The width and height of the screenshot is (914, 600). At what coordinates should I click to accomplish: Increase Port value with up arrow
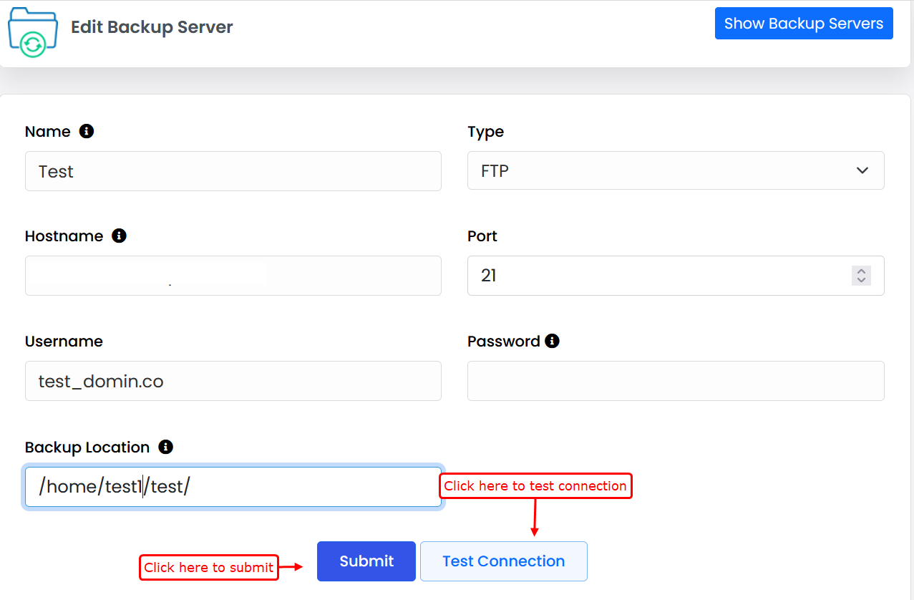861,271
